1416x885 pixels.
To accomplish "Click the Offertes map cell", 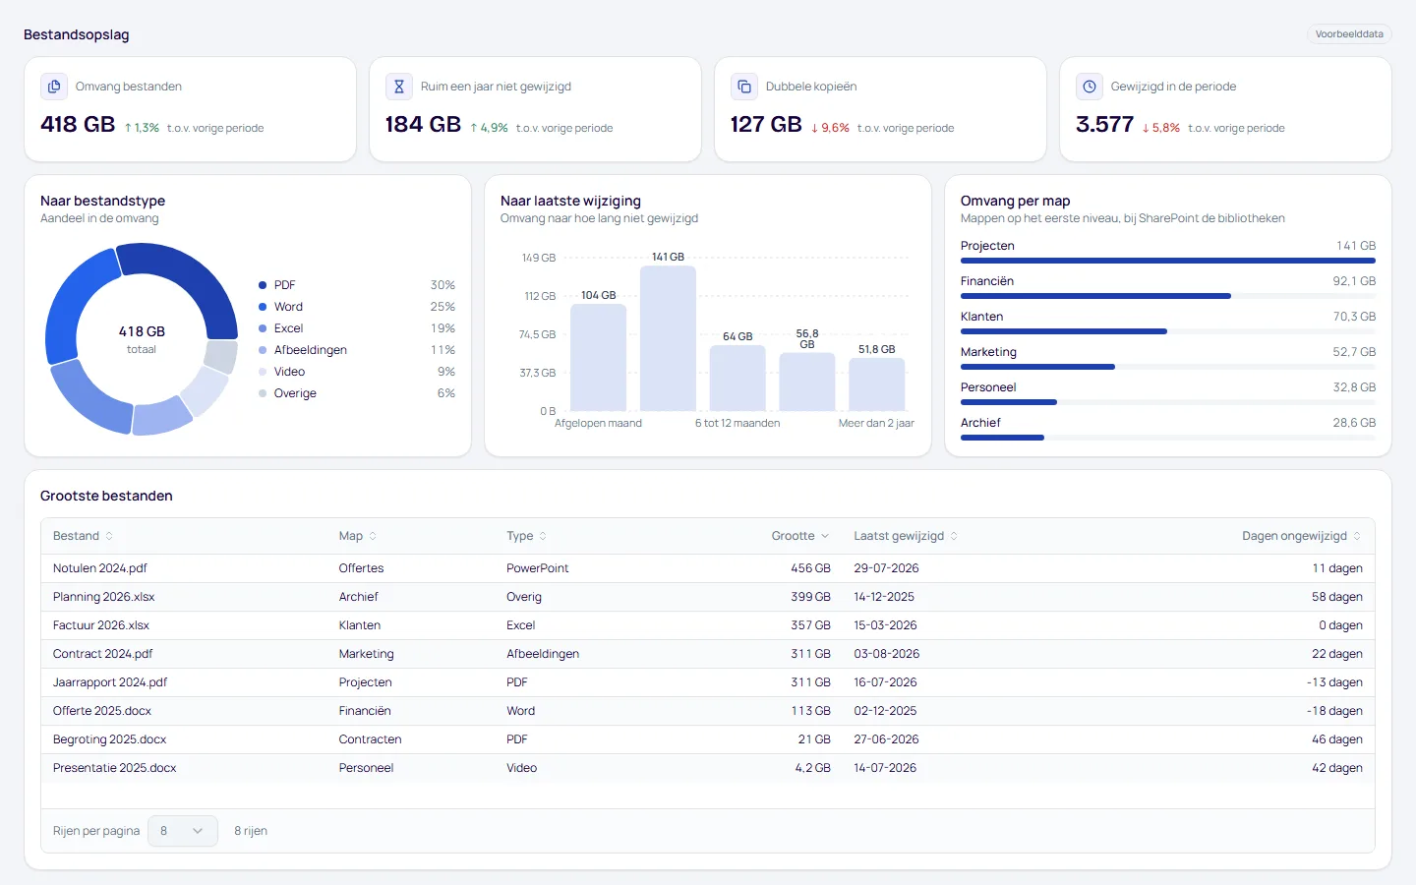I will [x=362, y=568].
